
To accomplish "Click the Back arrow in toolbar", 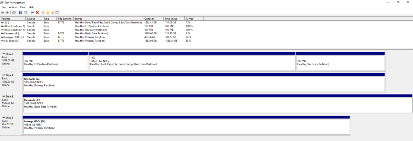I will pos(3,13).
